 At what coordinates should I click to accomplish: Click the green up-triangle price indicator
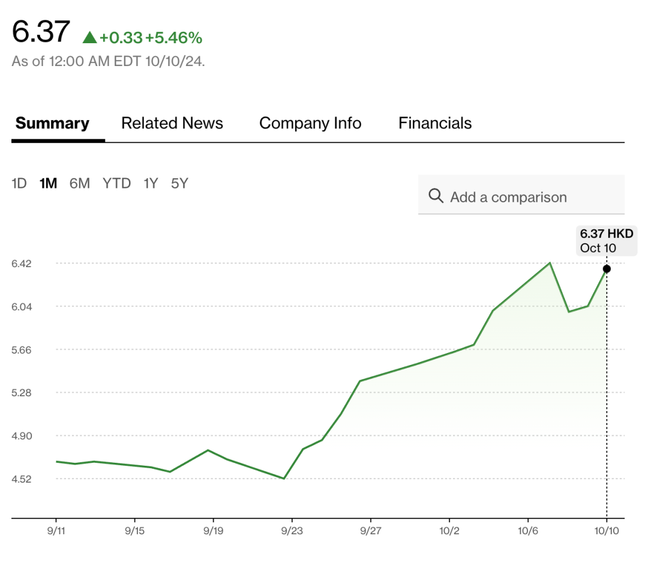click(x=89, y=38)
